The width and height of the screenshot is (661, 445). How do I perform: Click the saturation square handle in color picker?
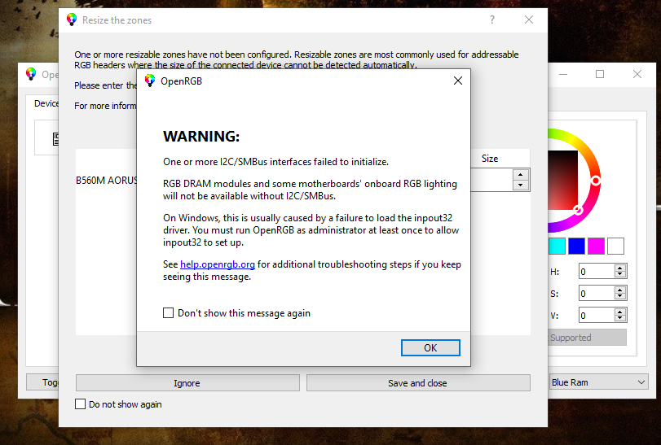pos(578,210)
